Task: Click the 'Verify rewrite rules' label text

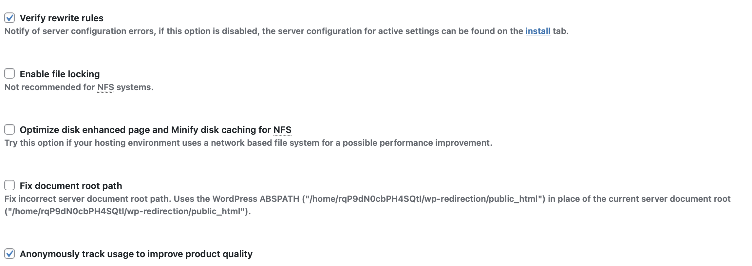Action: [x=62, y=18]
